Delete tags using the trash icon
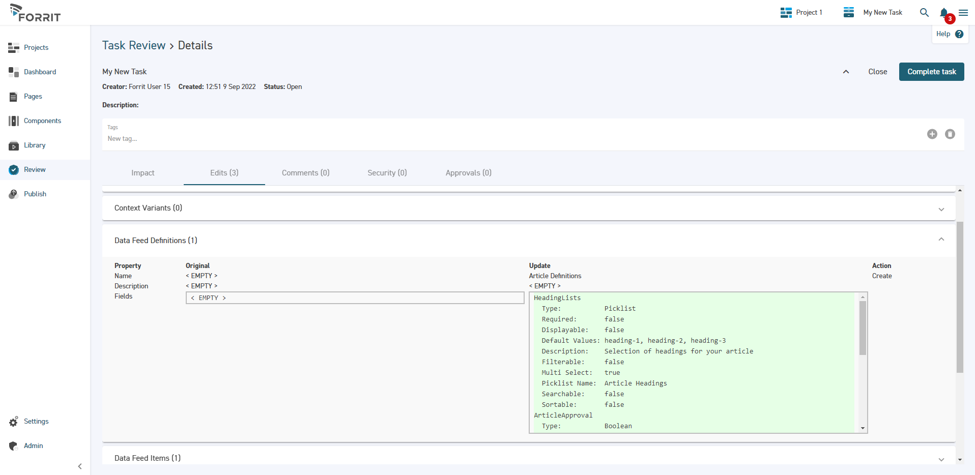 click(x=950, y=134)
